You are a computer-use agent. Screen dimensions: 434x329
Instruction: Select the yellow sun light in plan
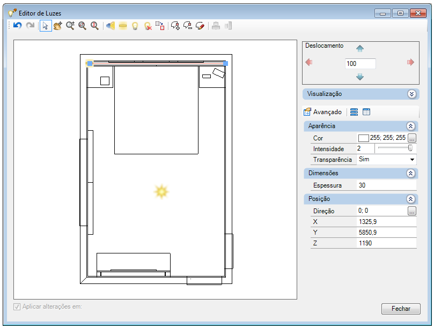(x=161, y=192)
